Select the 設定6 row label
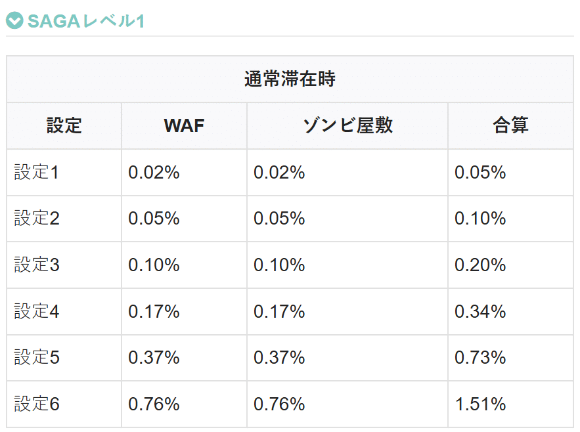580x432 pixels. point(36,404)
